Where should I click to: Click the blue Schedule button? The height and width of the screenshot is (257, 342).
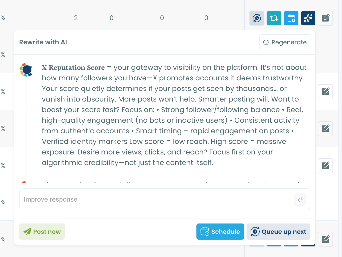tap(220, 232)
